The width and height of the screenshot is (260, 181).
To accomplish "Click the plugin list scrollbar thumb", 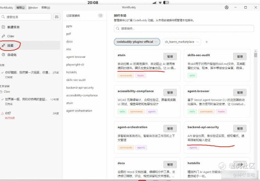I will coord(256,54).
